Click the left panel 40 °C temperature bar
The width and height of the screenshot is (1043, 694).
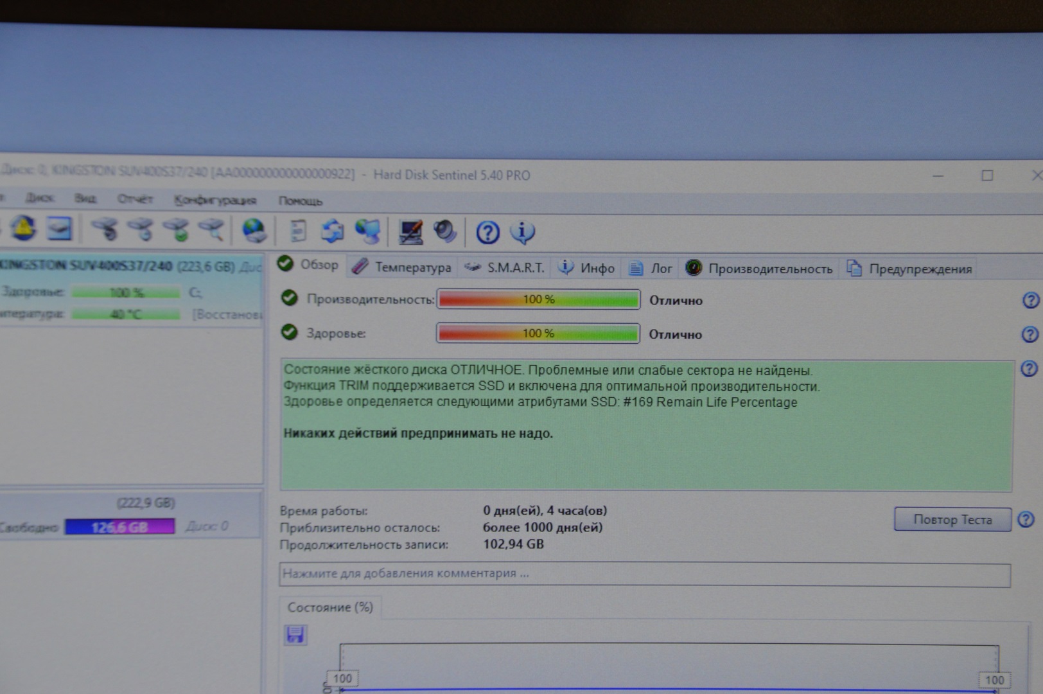pos(126,314)
